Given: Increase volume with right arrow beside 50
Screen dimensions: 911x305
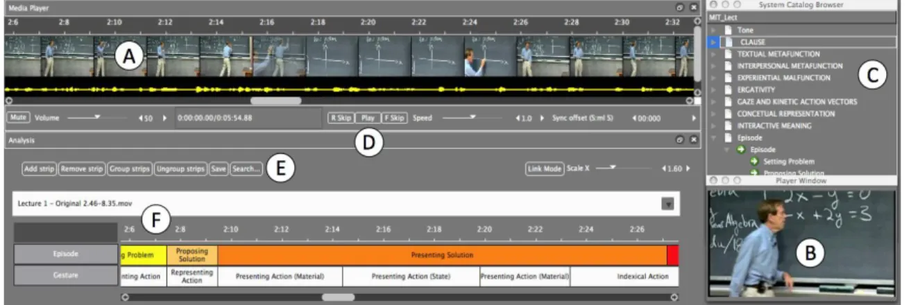Looking at the screenshot, I should 165,119.
